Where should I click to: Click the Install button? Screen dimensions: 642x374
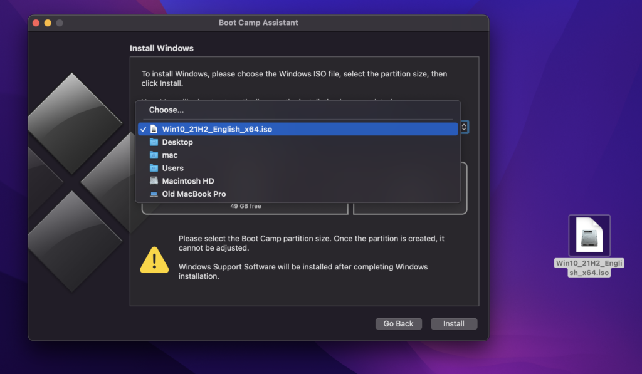click(x=454, y=324)
